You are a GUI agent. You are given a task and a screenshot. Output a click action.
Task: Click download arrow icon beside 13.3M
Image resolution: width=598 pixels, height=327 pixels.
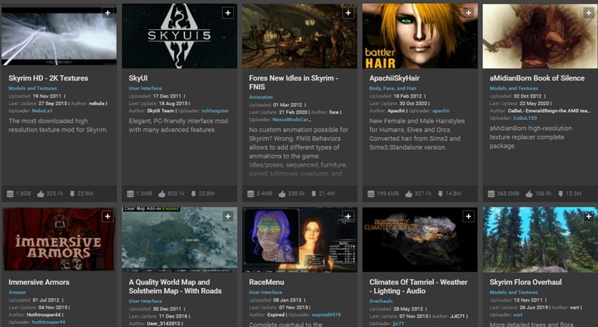(560, 194)
